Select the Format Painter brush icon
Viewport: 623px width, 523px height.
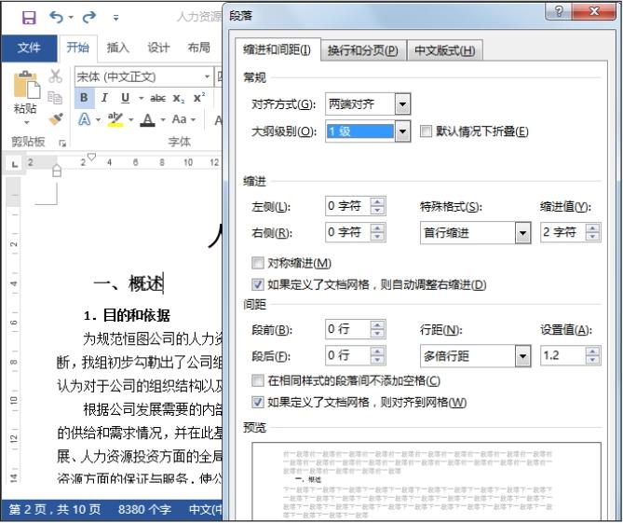(56, 119)
